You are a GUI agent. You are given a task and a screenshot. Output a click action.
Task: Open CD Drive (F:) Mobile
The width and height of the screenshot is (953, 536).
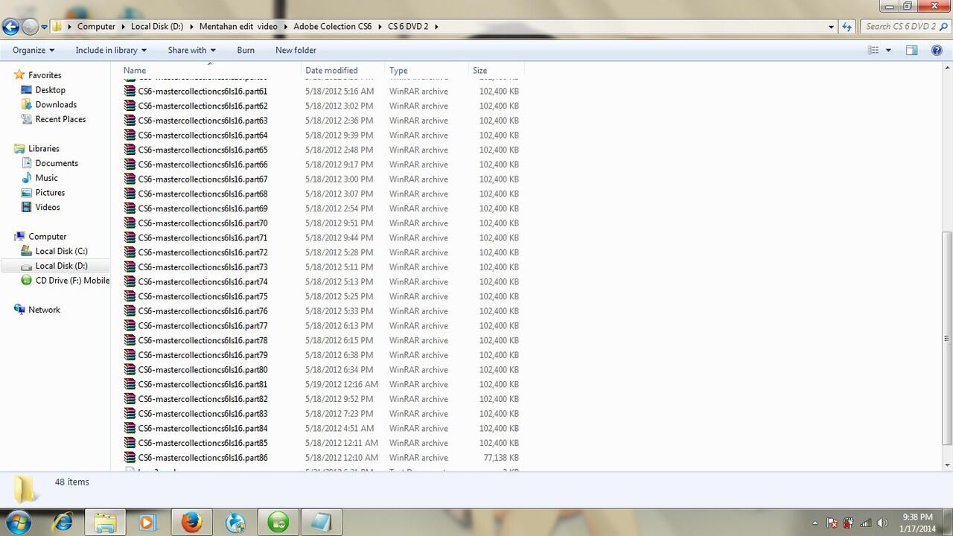coord(72,281)
